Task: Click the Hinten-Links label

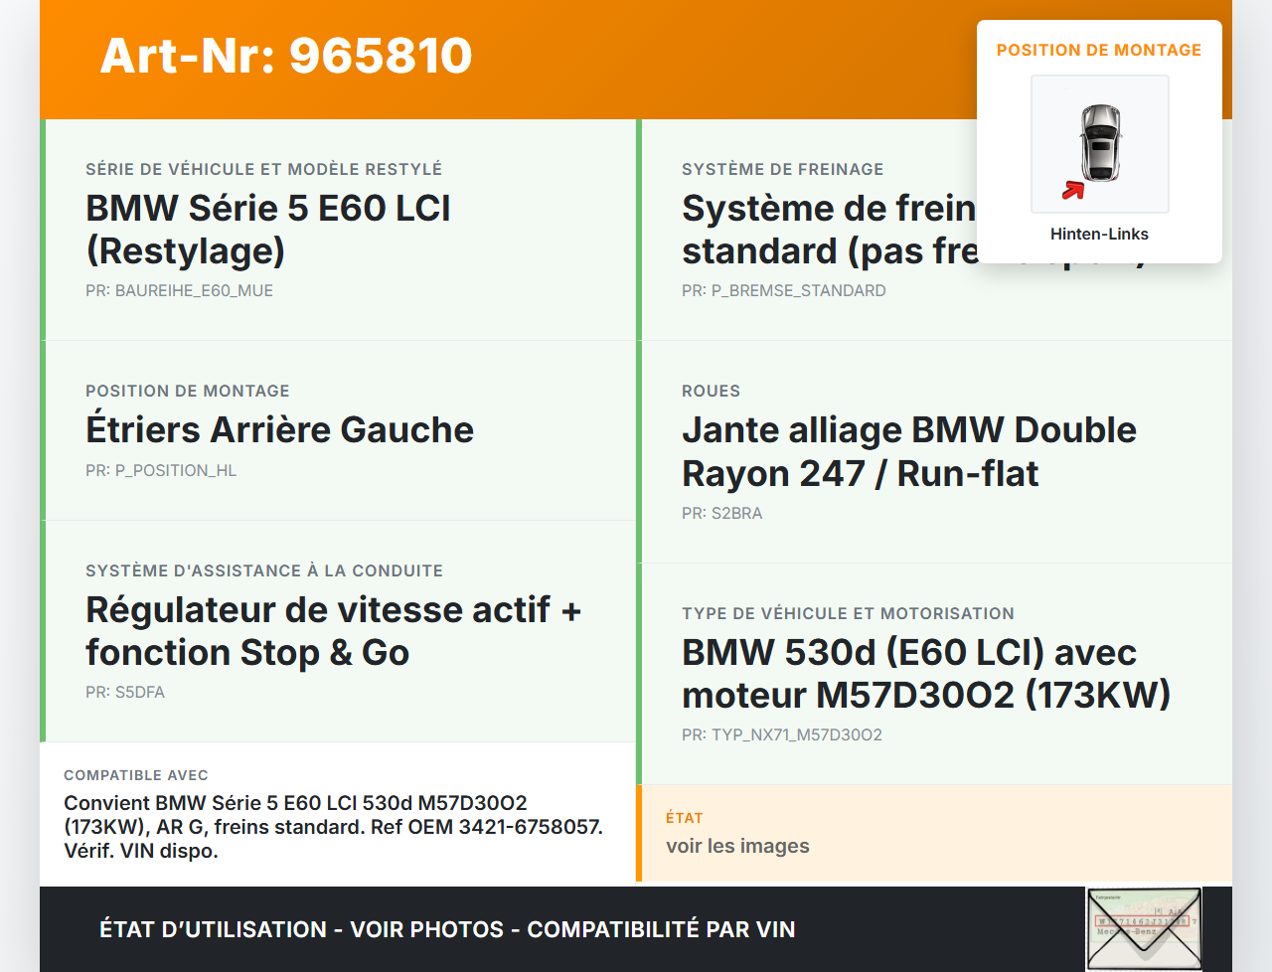Action: 1099,234
